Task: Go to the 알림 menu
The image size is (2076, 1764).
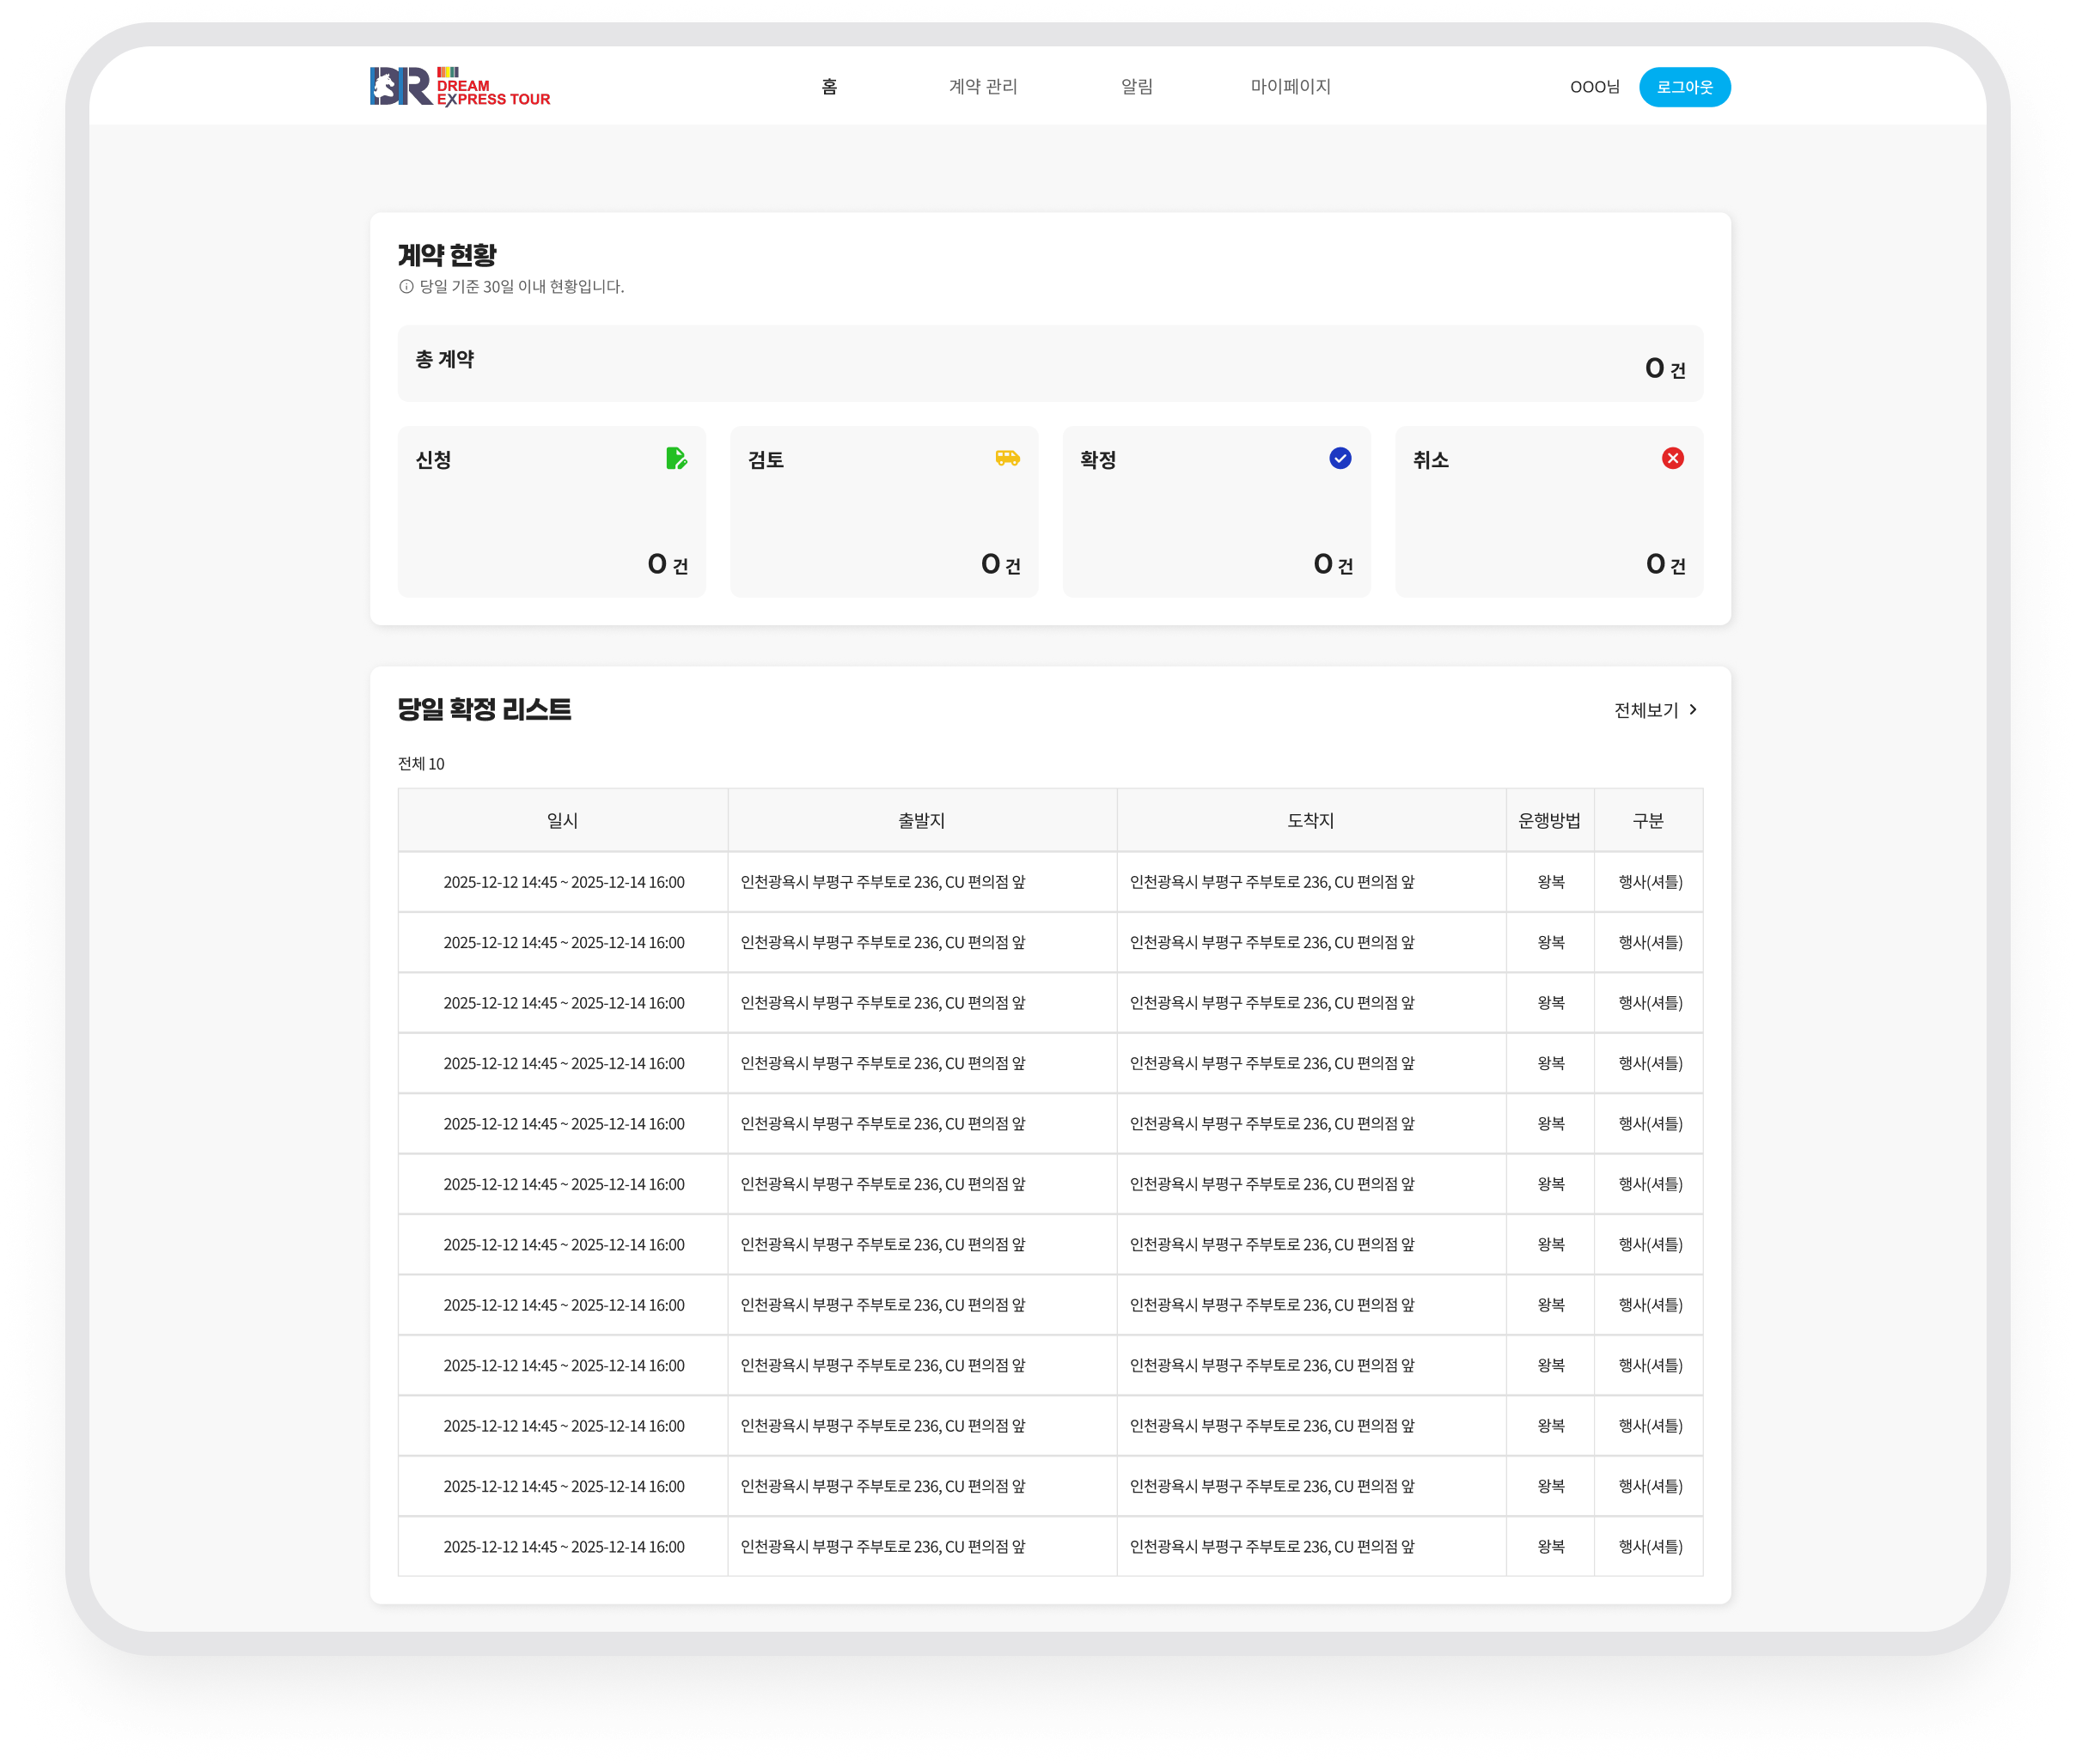Action: [1137, 87]
